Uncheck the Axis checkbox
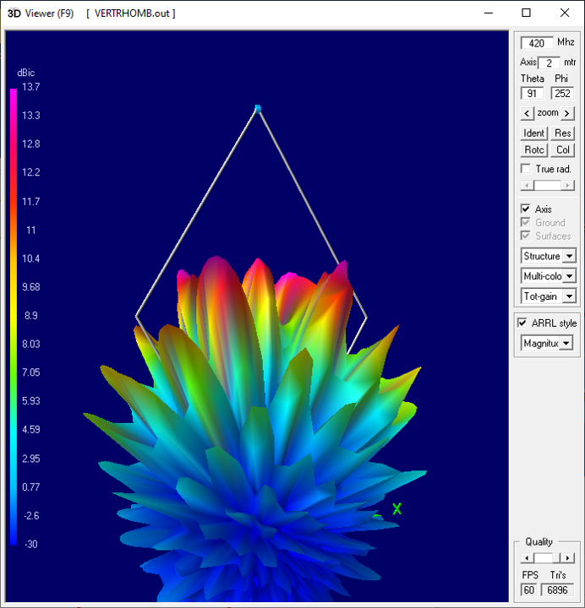 526,209
